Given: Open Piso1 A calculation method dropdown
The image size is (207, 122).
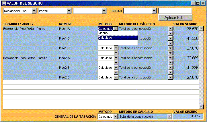Looking at the screenshot, I should click(x=170, y=29).
